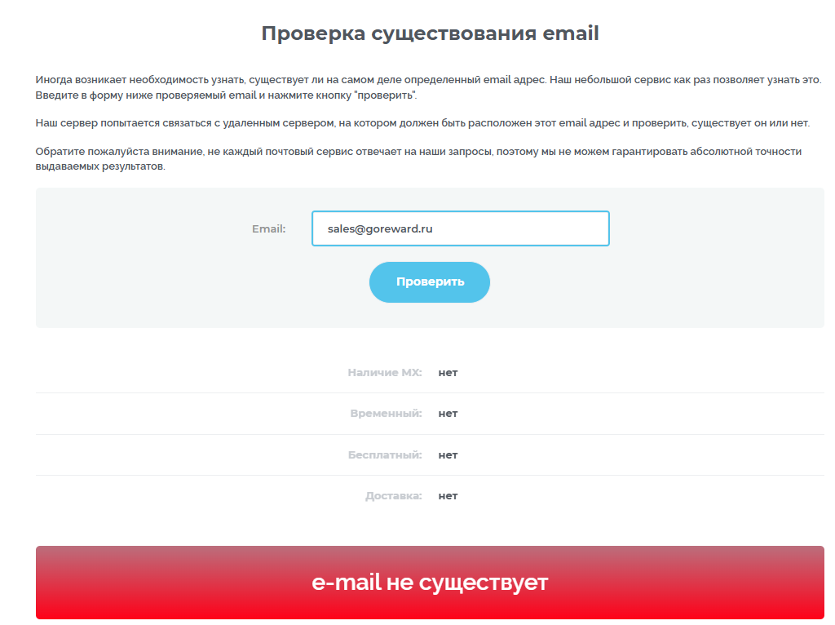Click the quoted word "проверить" in instructions
The height and width of the screenshot is (625, 835).
385,95
